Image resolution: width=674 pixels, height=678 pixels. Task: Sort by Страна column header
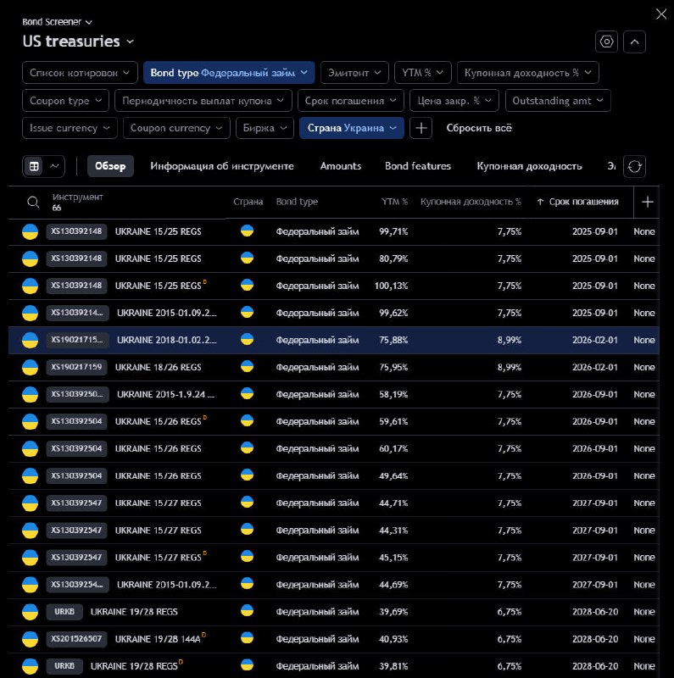coord(248,202)
